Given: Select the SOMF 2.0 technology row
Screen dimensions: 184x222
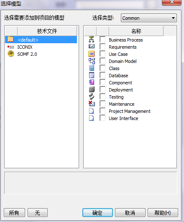Looking at the screenshot, I should coord(41,54).
